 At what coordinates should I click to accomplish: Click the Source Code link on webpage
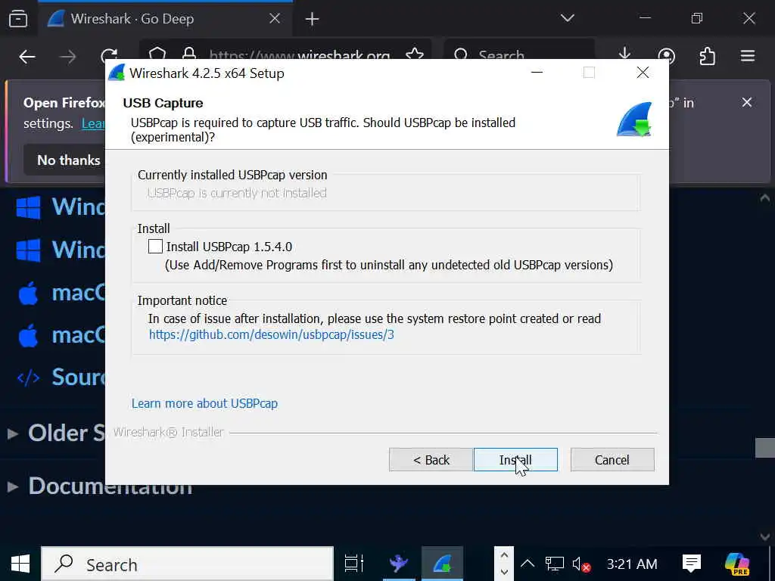(61, 377)
